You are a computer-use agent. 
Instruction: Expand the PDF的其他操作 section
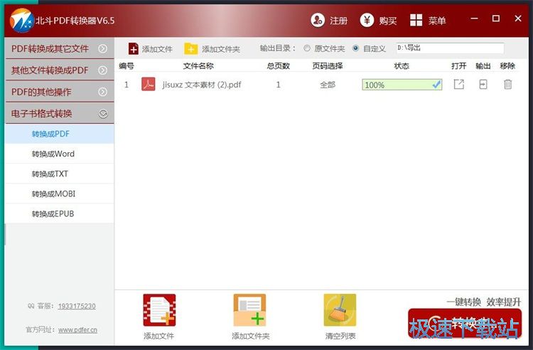coord(60,92)
